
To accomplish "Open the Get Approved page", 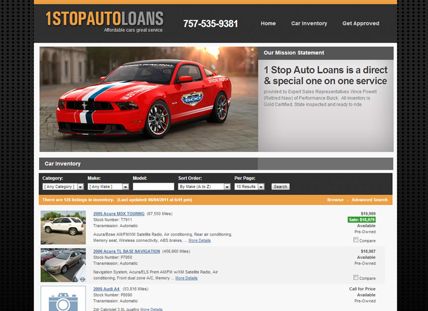I will tap(361, 24).
